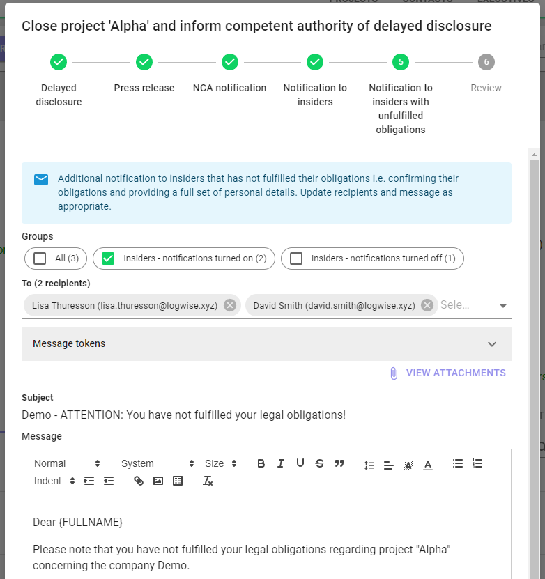Click message paragraph about project "Alpha"

coord(241,557)
